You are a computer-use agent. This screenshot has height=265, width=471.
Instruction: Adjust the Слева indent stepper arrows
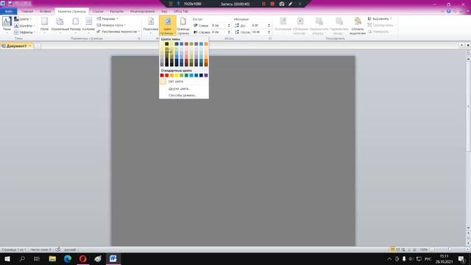point(229,25)
